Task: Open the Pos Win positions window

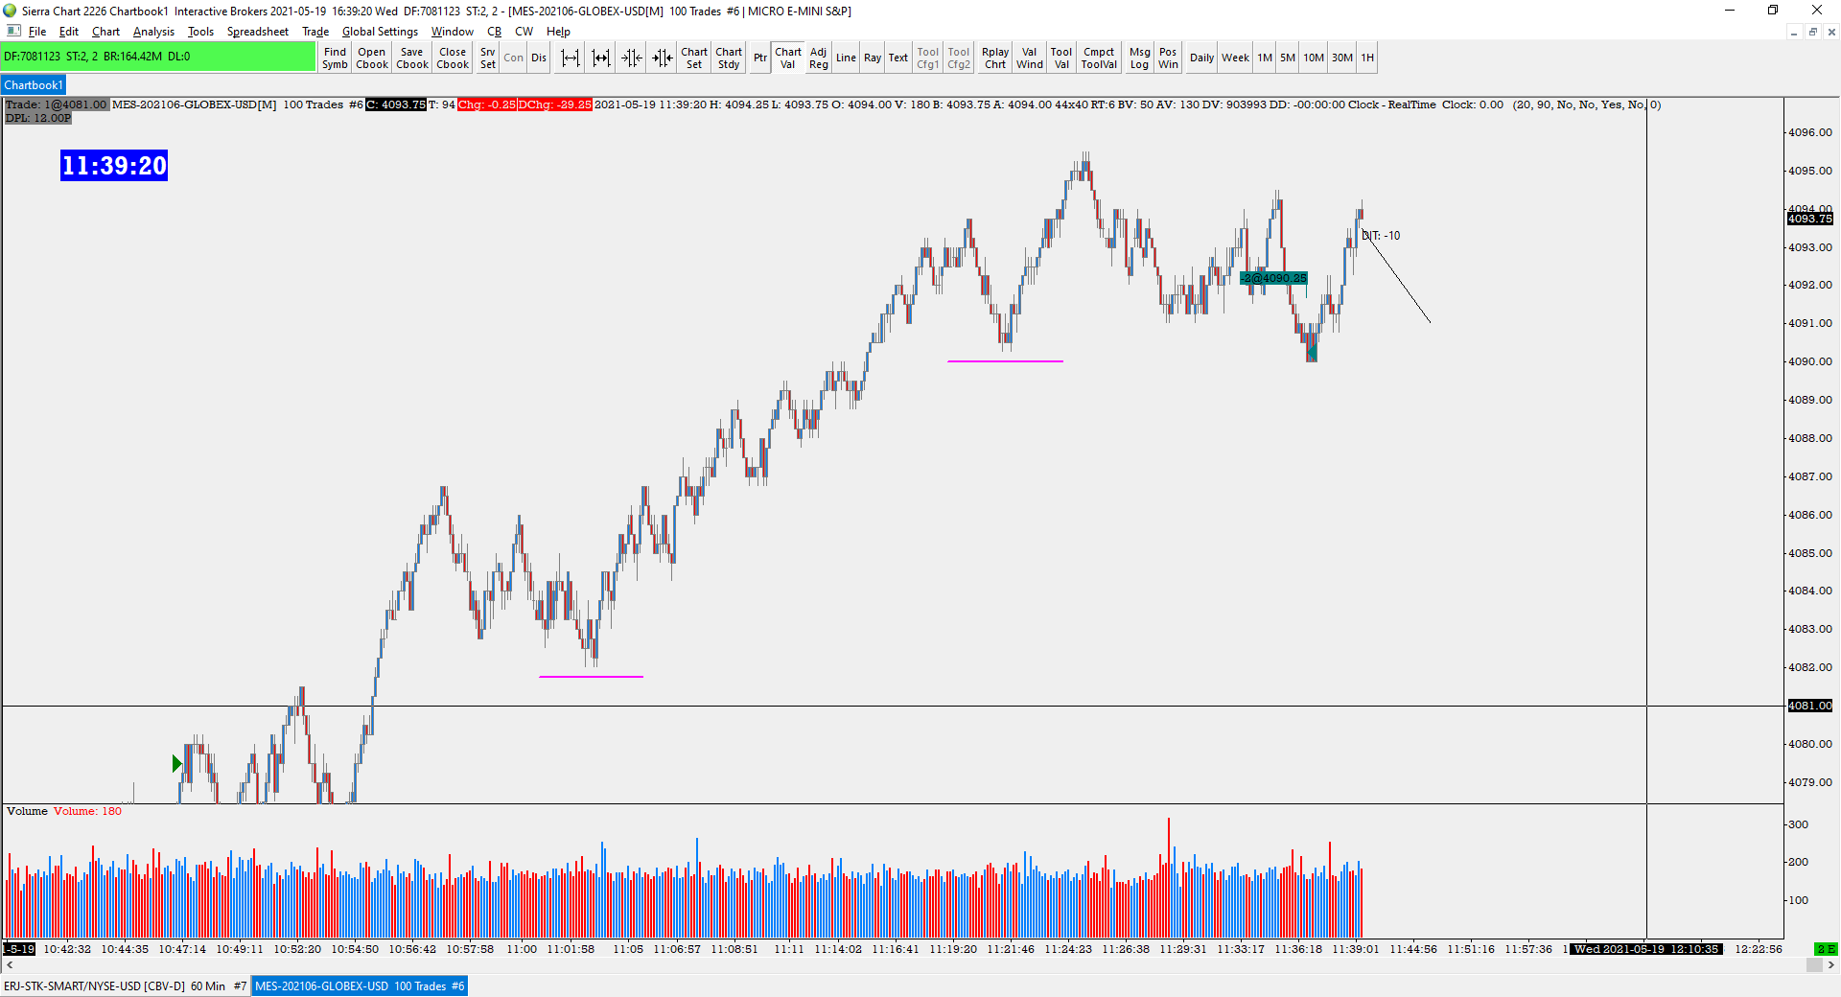Action: 1168,58
